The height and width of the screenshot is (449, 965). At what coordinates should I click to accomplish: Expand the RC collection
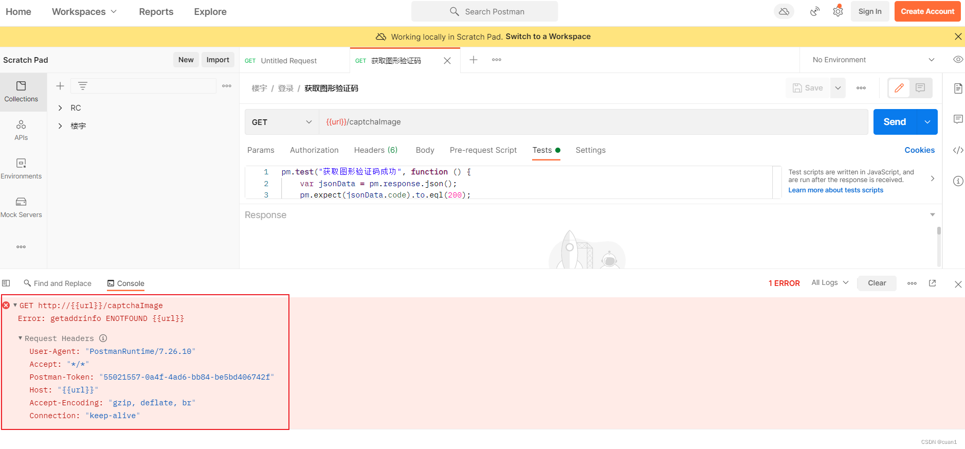click(60, 108)
